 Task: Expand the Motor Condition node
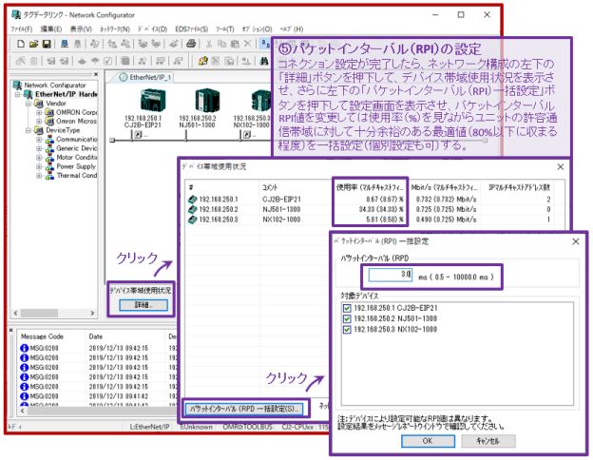[x=39, y=158]
